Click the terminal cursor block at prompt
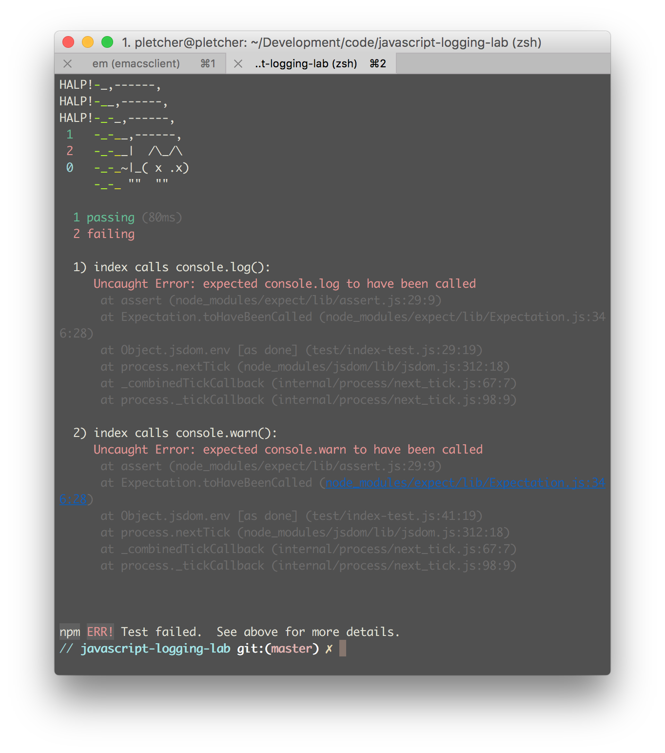665x753 pixels. tap(343, 649)
